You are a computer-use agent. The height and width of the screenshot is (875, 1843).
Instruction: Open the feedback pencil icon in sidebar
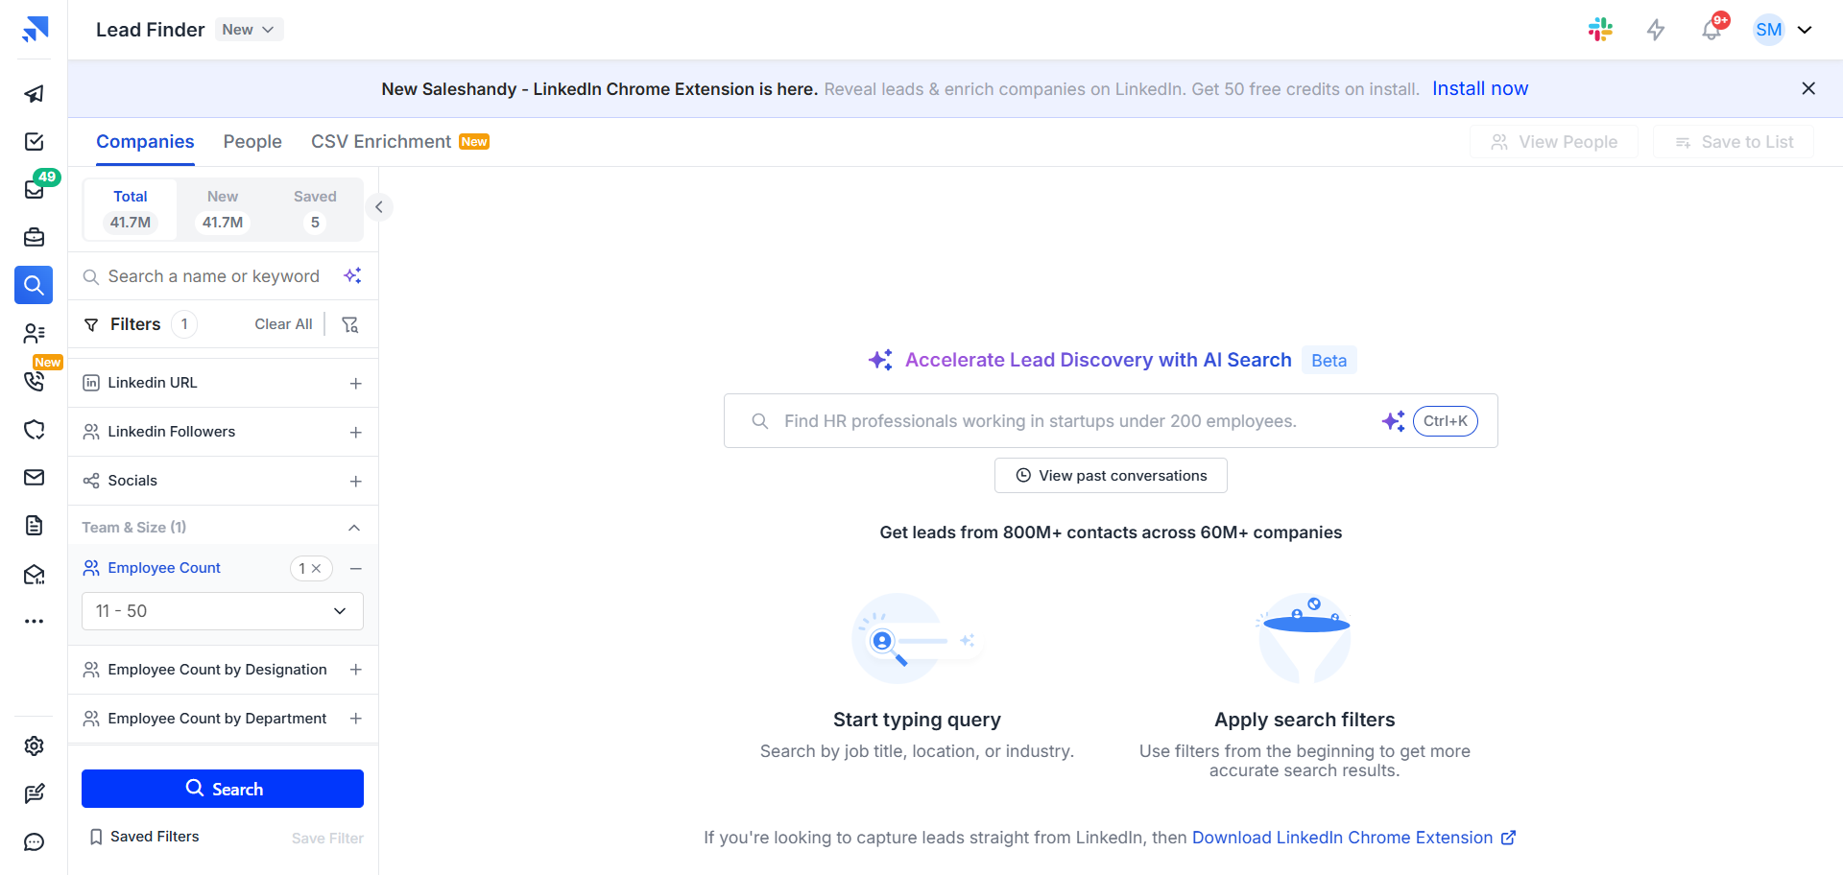(x=35, y=794)
